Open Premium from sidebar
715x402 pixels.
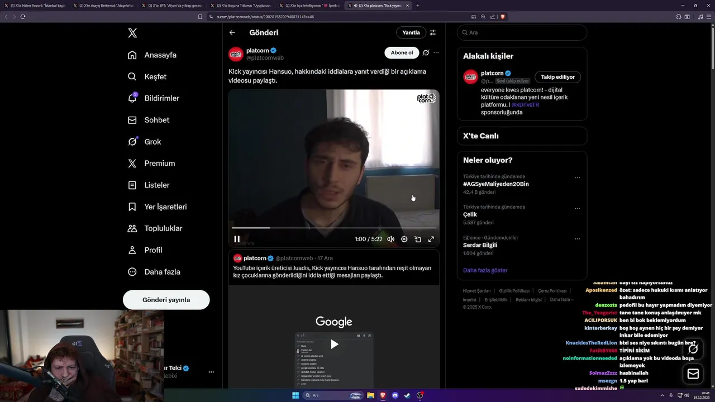click(151, 164)
